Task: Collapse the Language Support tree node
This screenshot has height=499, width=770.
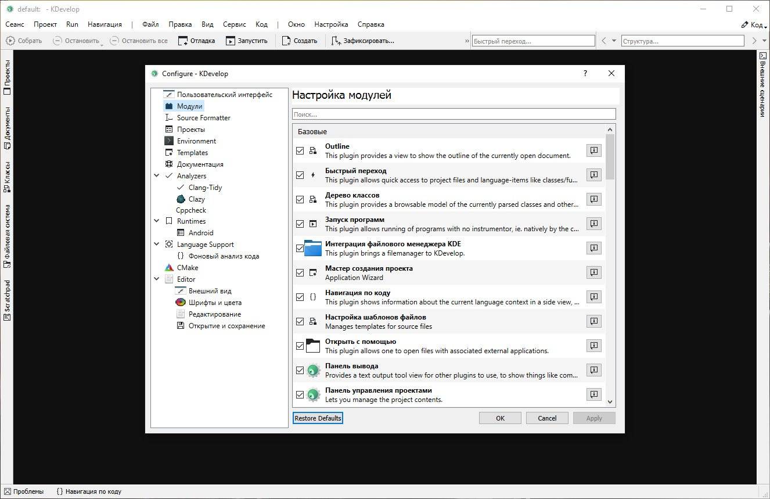Action: tap(157, 244)
